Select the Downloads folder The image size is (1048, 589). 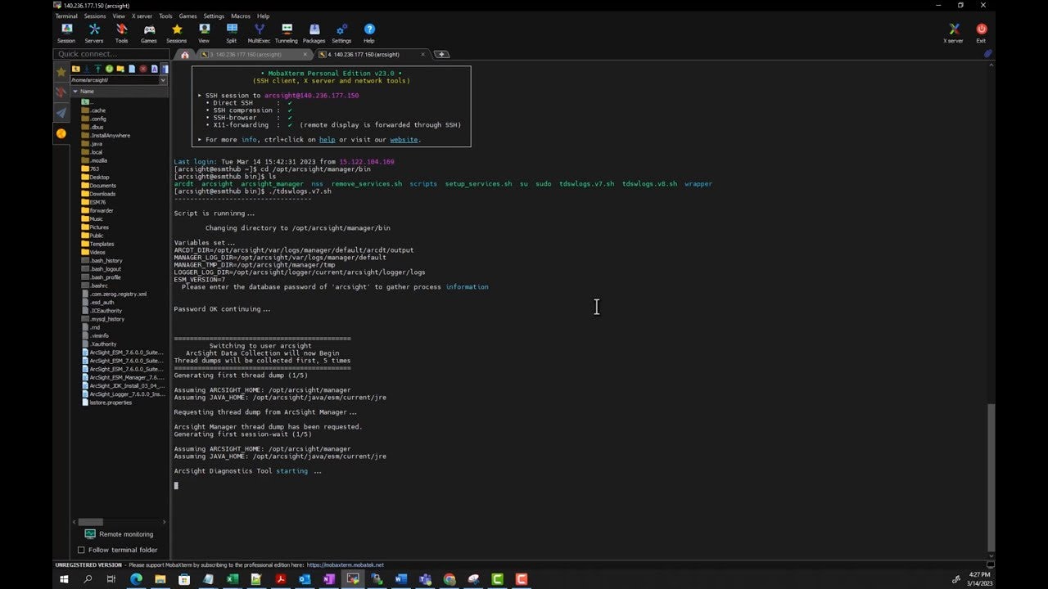pos(102,194)
